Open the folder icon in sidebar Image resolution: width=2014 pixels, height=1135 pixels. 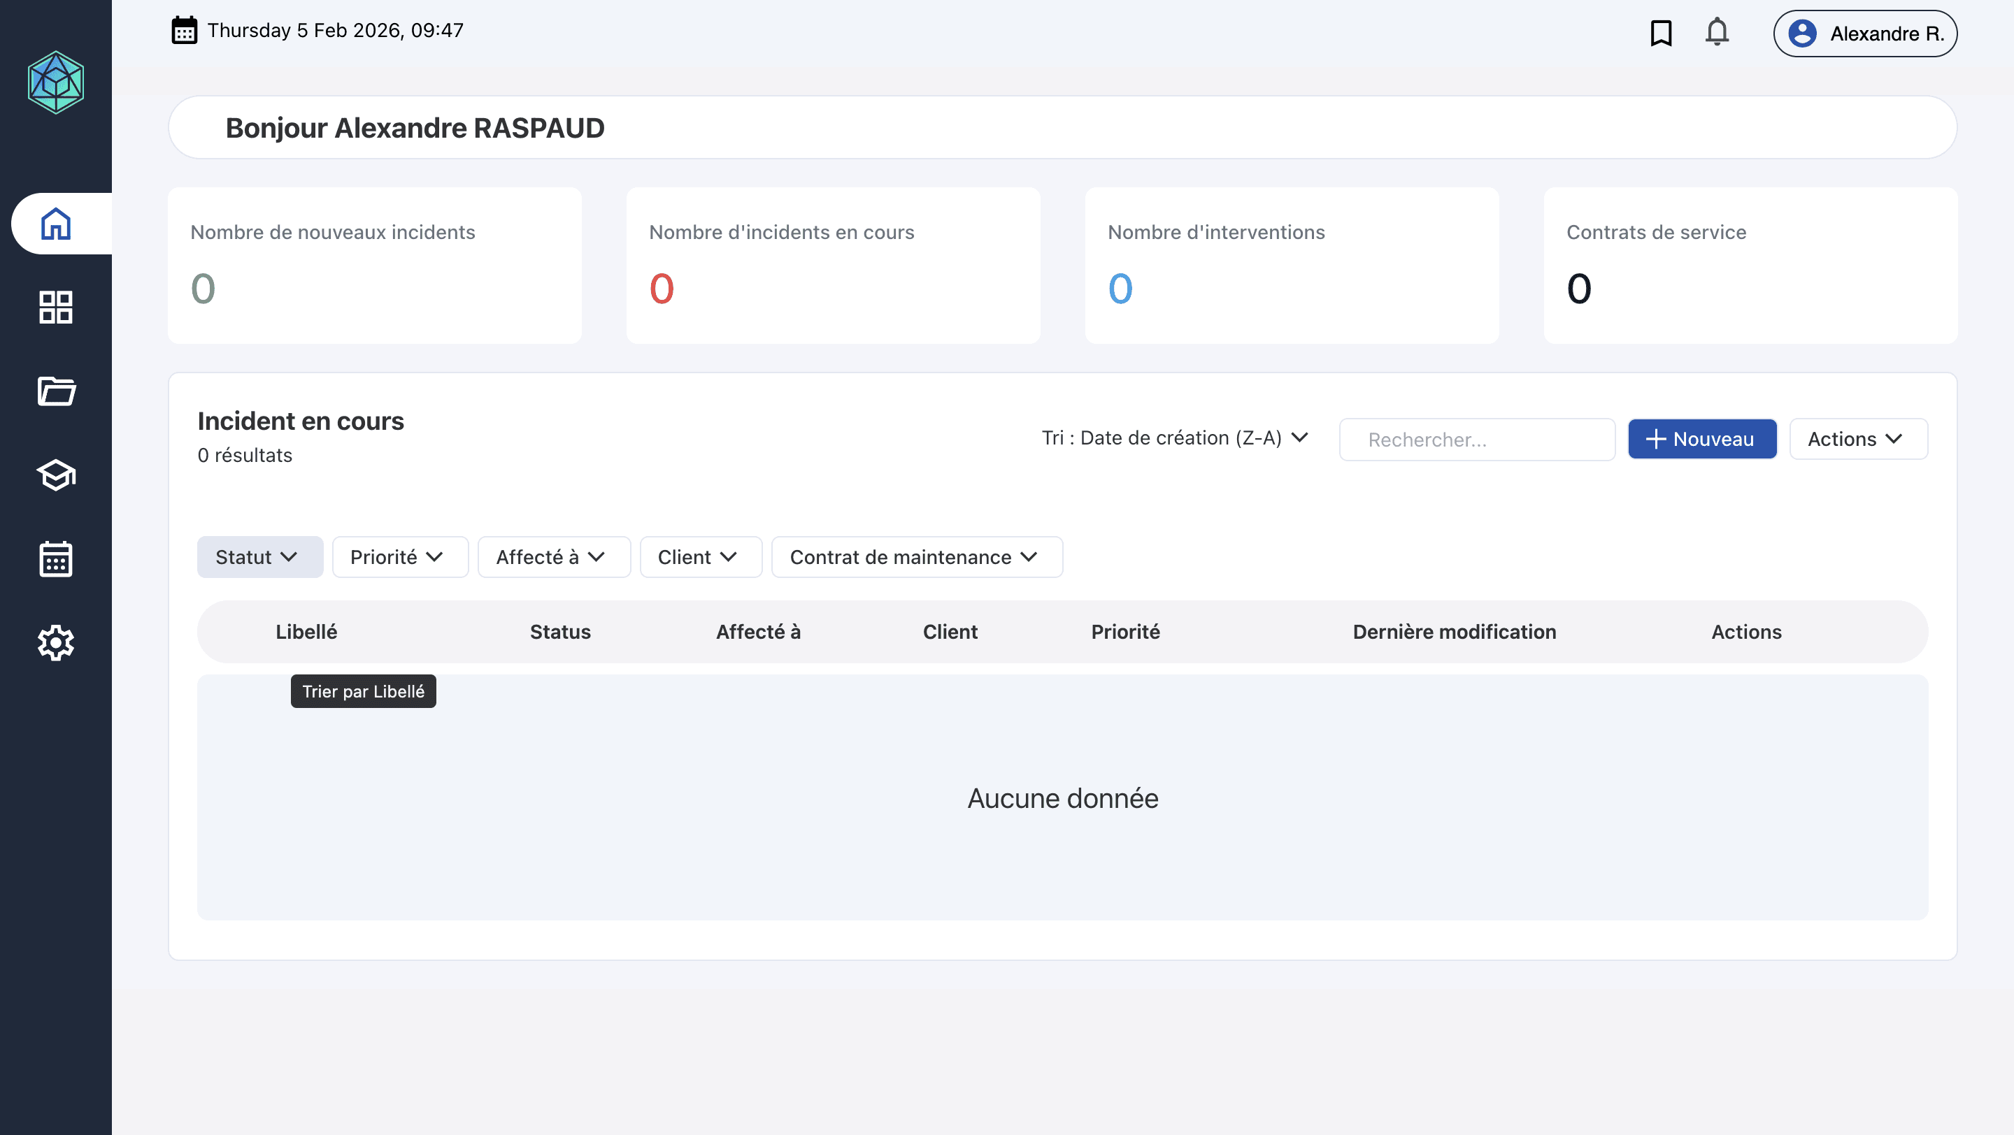(55, 391)
